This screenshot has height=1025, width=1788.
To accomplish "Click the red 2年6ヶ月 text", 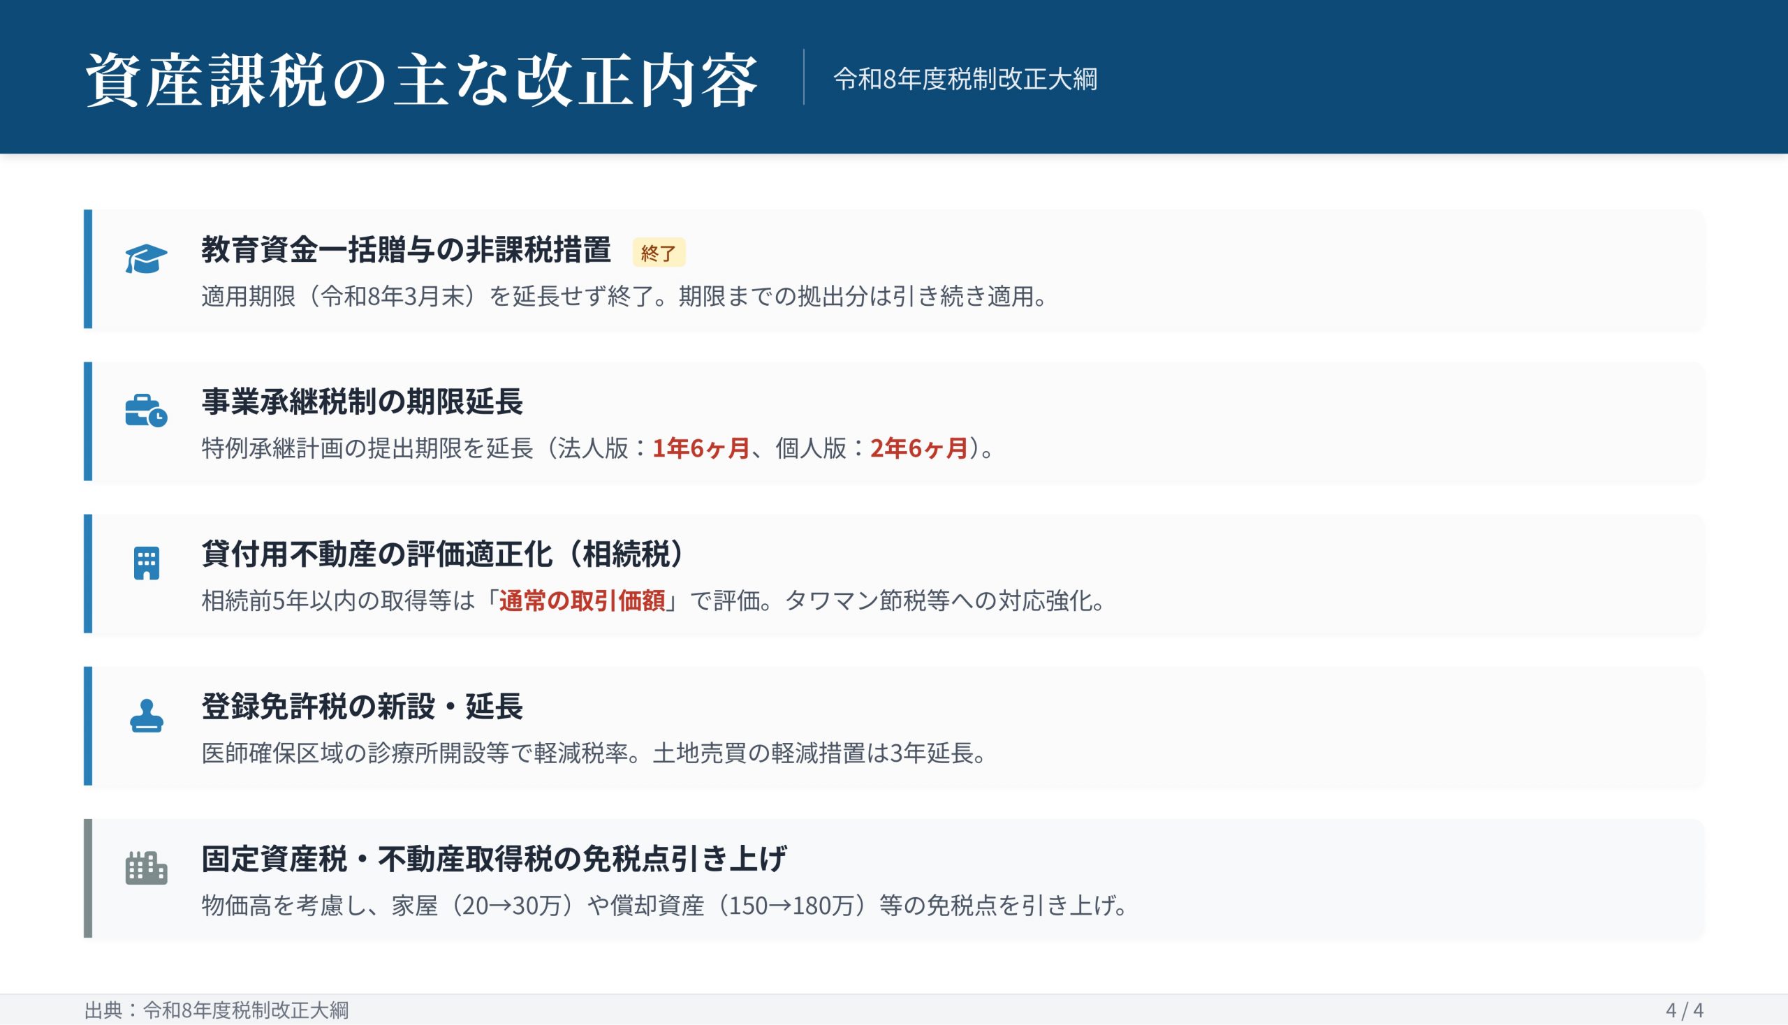I will (x=919, y=448).
